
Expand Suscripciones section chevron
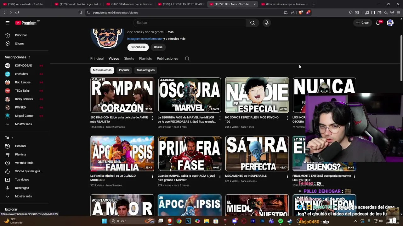click(x=30, y=57)
